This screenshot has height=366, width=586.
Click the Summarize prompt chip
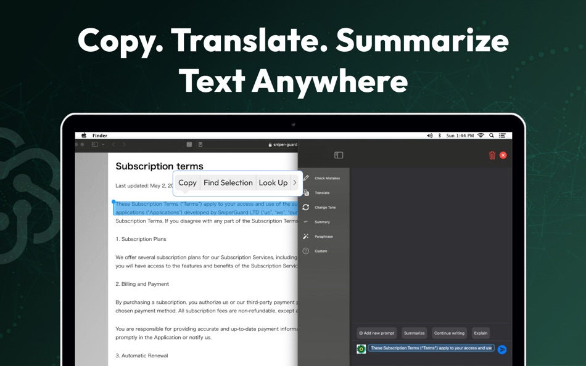[x=414, y=333]
